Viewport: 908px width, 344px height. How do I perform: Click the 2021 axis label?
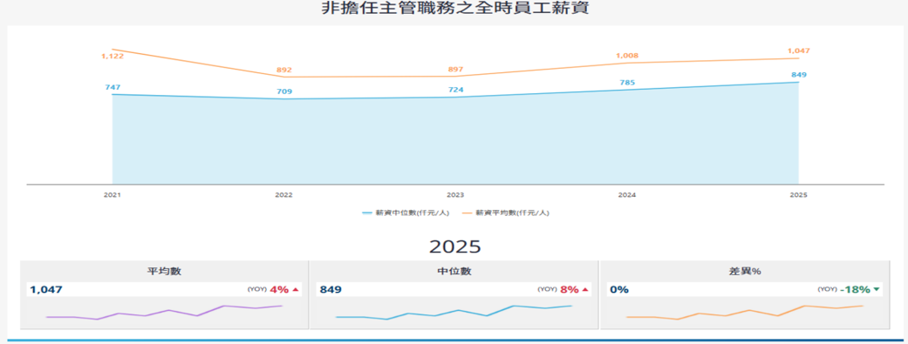tap(113, 195)
